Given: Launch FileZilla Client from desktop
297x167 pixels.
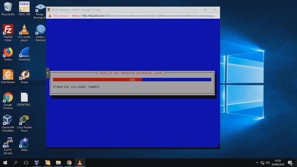Looking at the screenshot, I should coord(8,33).
